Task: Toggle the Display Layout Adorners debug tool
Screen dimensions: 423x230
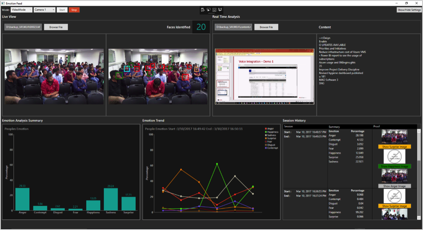Action: 214,9
